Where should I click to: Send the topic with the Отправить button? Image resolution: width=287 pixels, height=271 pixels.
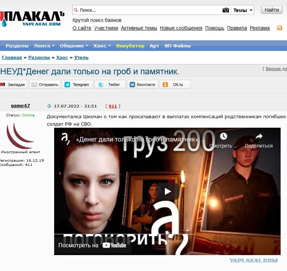(45, 85)
